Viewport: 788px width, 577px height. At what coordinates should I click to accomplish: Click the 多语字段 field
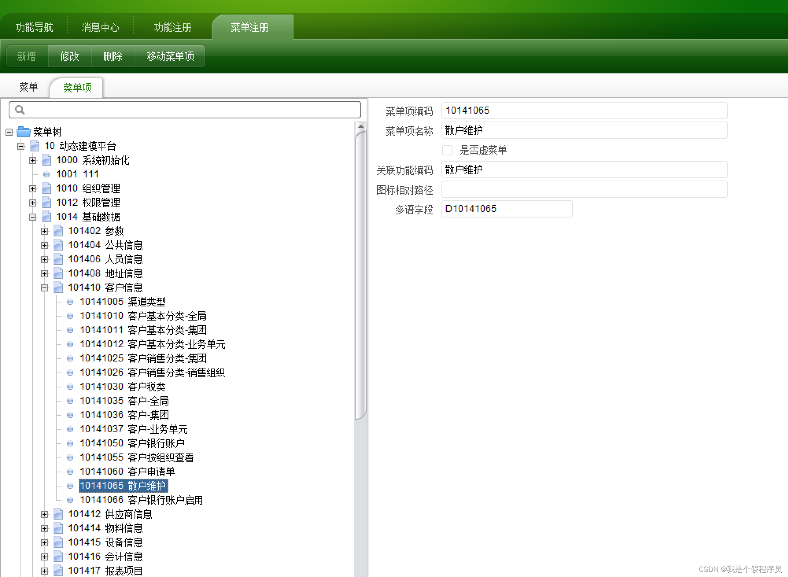pos(507,209)
